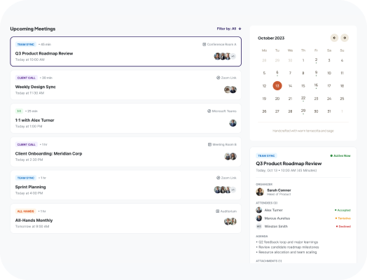Screen dimensions: 367x280
Task: Select October 13 in the calendar
Action: tap(277, 85)
